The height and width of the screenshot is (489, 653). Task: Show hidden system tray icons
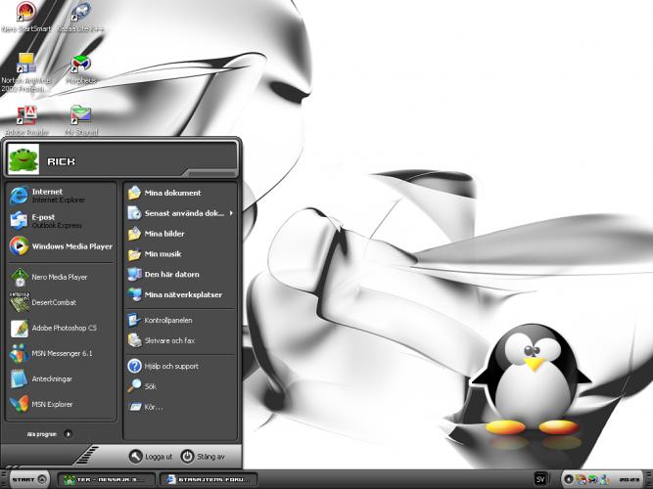click(568, 479)
